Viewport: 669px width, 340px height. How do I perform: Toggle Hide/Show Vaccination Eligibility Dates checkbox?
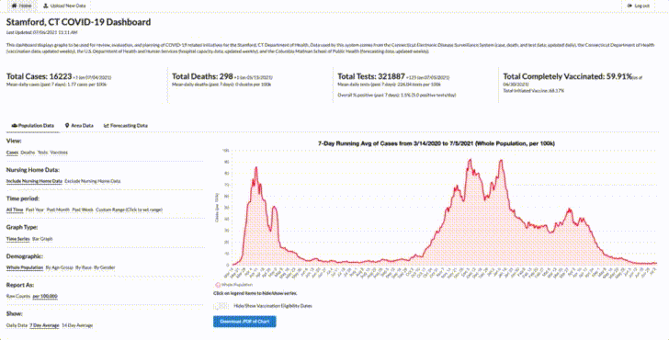221,306
